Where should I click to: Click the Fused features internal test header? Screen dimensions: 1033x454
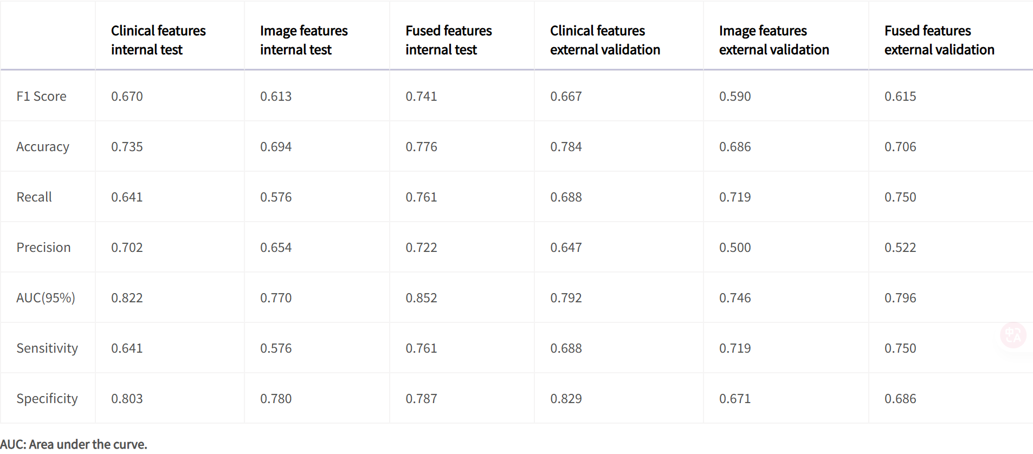tap(448, 40)
